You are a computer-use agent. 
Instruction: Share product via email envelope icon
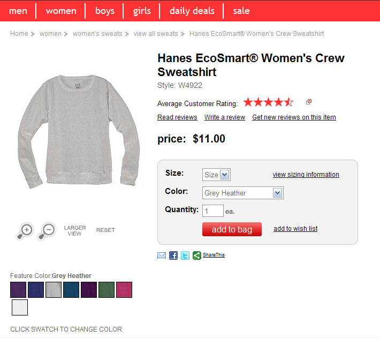pos(162,256)
